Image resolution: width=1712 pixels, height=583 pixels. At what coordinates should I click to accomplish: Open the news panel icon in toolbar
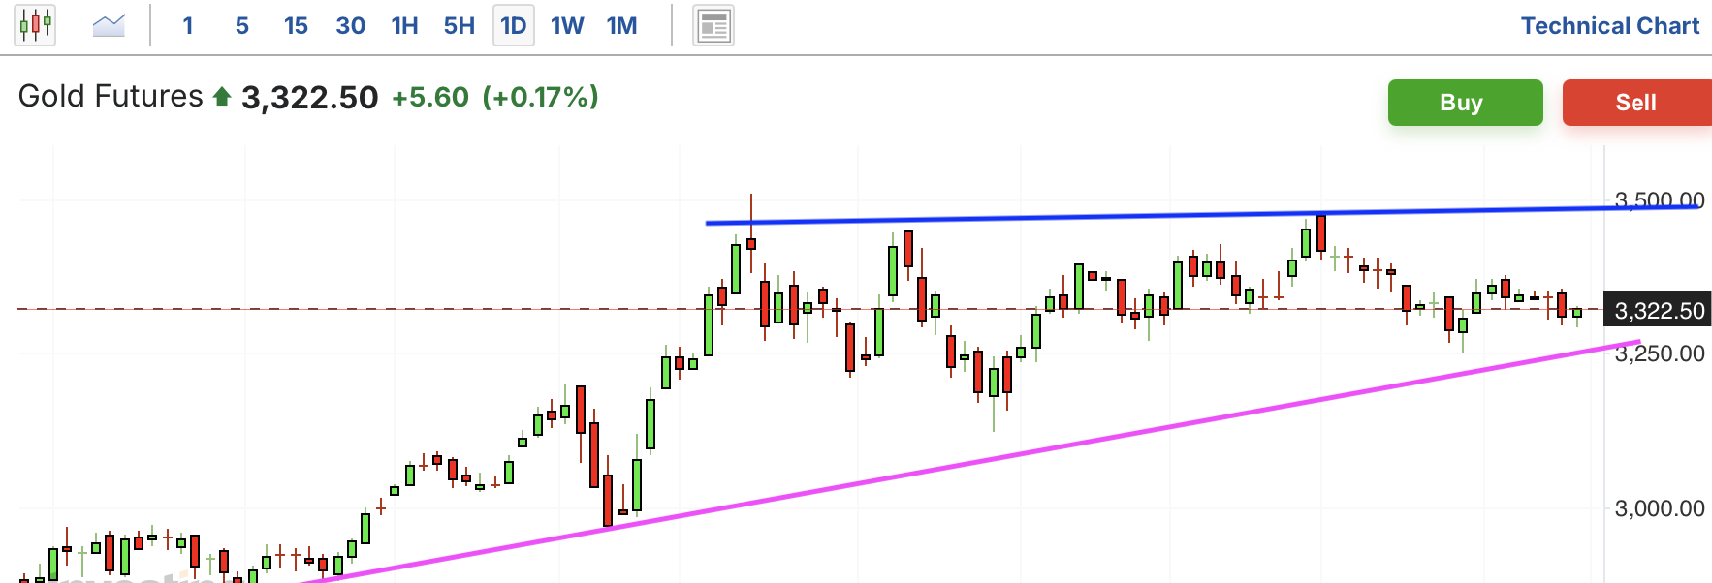[713, 25]
